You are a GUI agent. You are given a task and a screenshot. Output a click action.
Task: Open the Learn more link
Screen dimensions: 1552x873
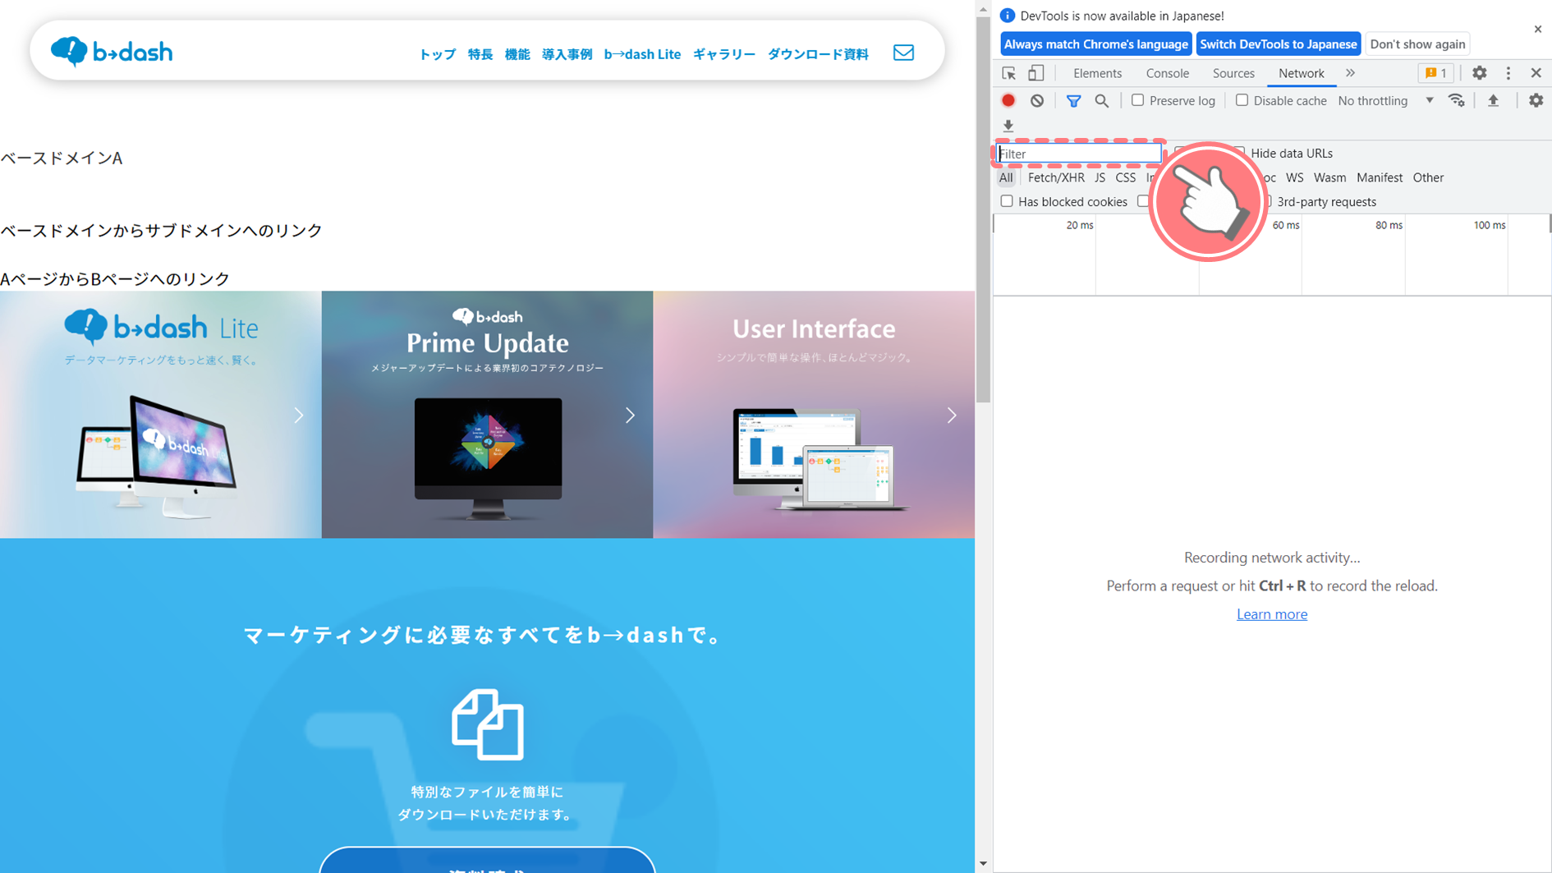point(1271,614)
